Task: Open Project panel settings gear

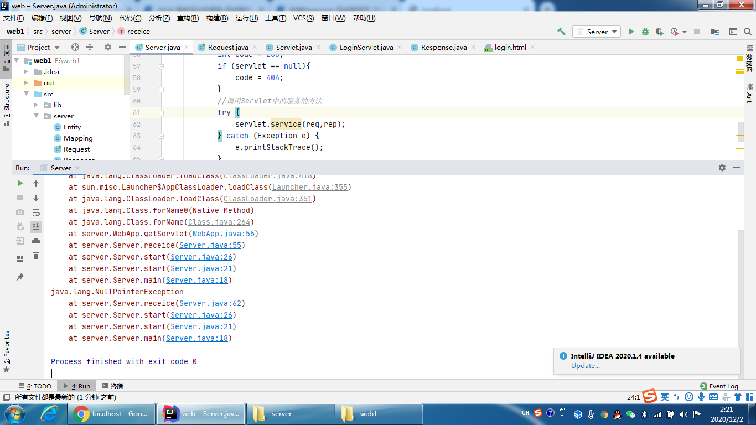Action: tap(108, 47)
